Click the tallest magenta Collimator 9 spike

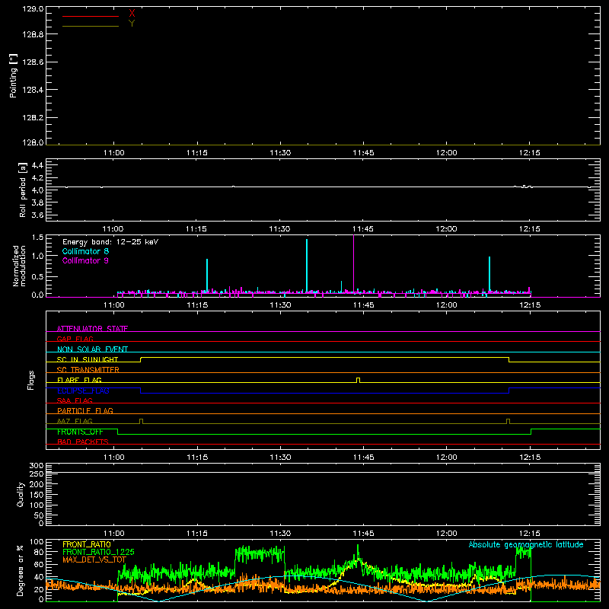pos(353,264)
